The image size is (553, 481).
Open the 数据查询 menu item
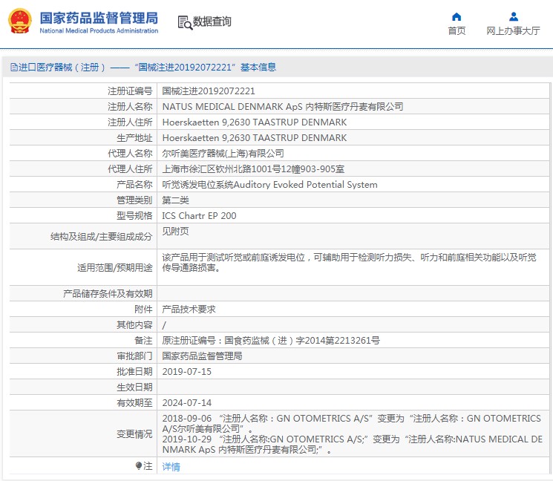pyautogui.click(x=212, y=22)
